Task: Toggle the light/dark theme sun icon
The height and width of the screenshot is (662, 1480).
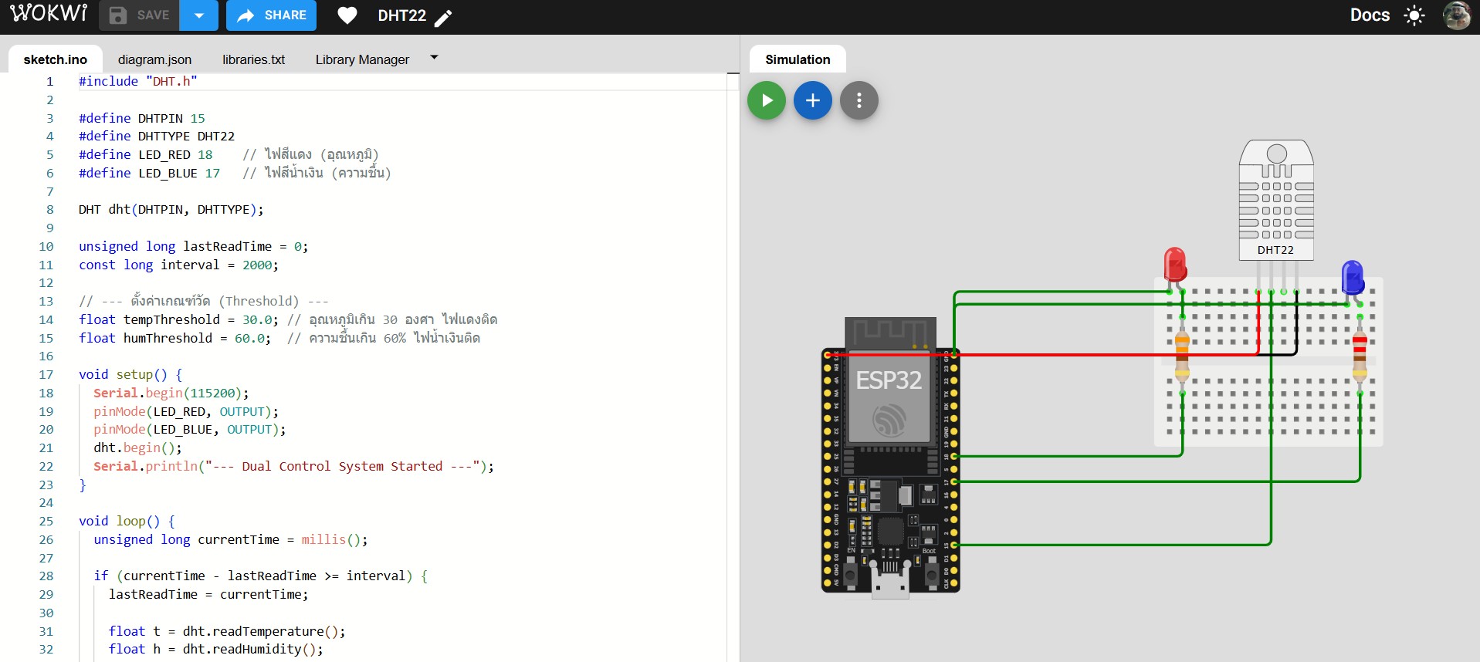Action: (x=1414, y=15)
